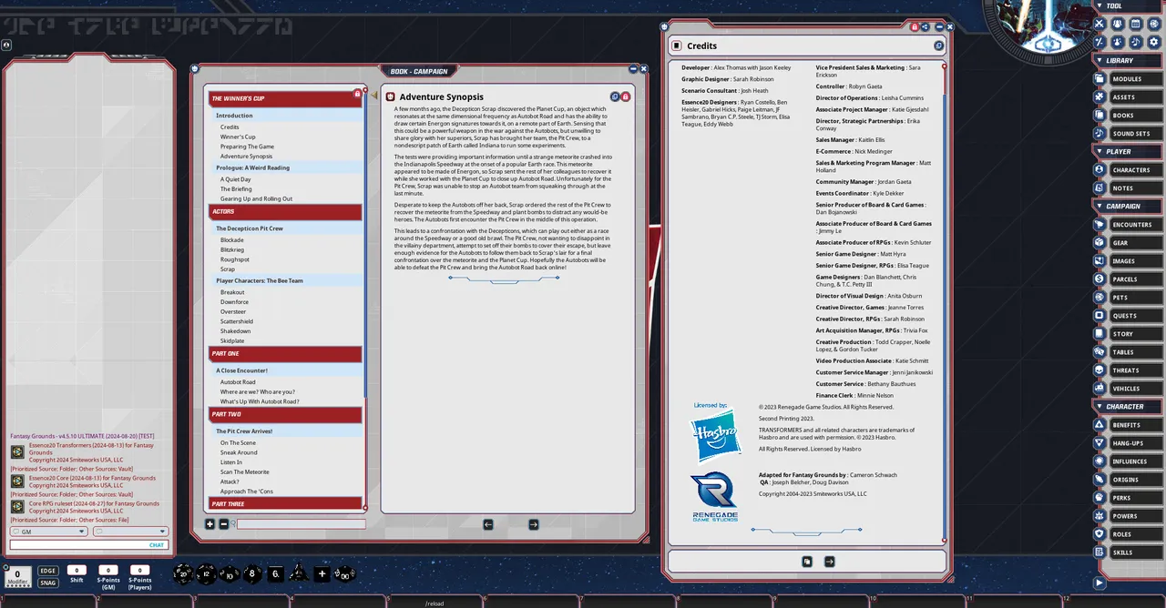This screenshot has height=608, width=1166.
Task: Go to next page in book
Action: [534, 524]
